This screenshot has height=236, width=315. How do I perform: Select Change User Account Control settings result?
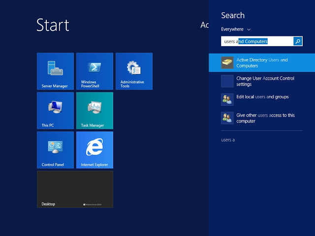pyautogui.click(x=265, y=81)
